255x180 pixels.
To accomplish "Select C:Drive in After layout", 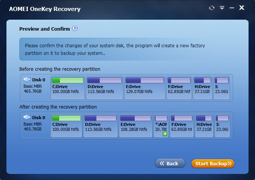I will click(66, 126).
